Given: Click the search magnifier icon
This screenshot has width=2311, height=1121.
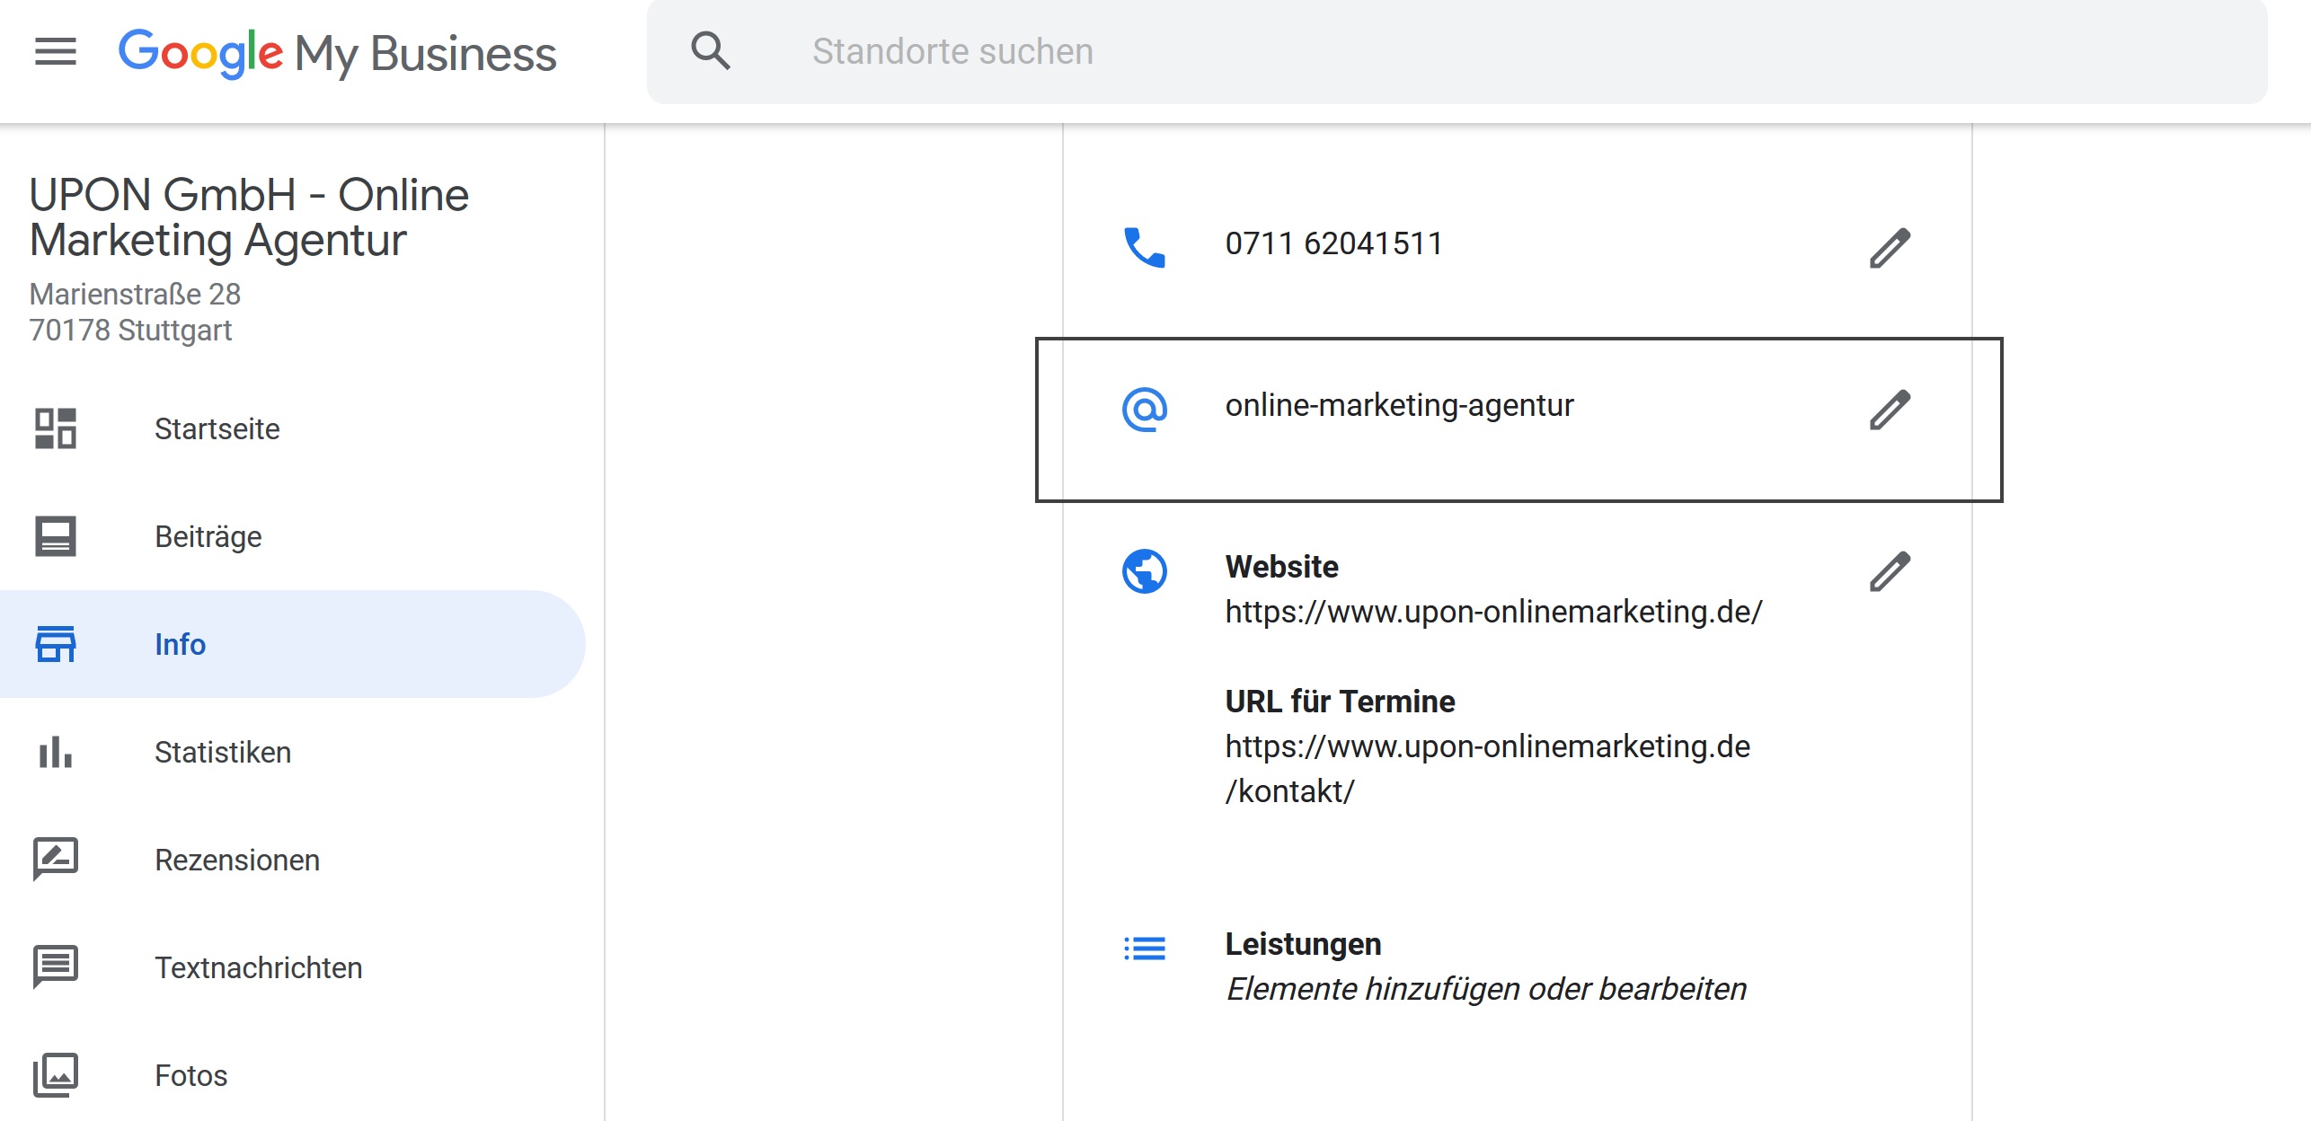Looking at the screenshot, I should tap(710, 51).
